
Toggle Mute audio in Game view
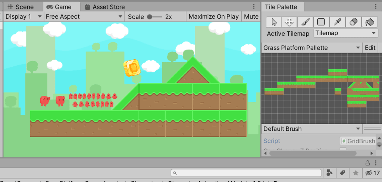coord(251,16)
